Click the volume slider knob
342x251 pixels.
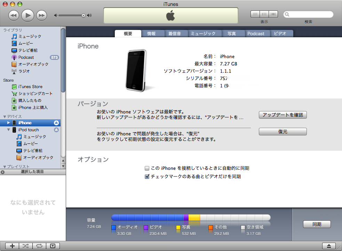[x=83, y=15]
